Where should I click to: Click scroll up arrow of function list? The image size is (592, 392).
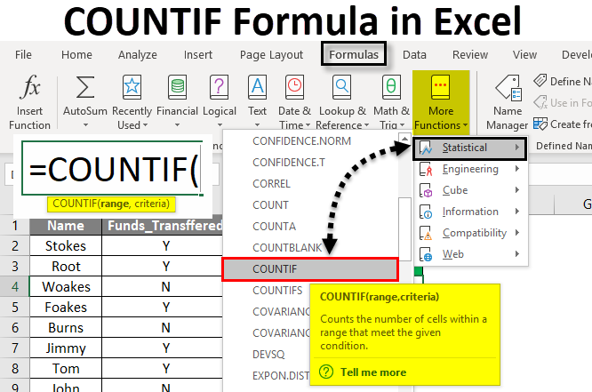404,139
